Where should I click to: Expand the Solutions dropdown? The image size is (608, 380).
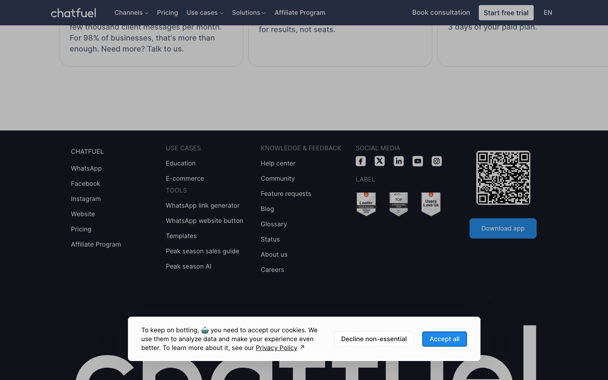tap(249, 13)
